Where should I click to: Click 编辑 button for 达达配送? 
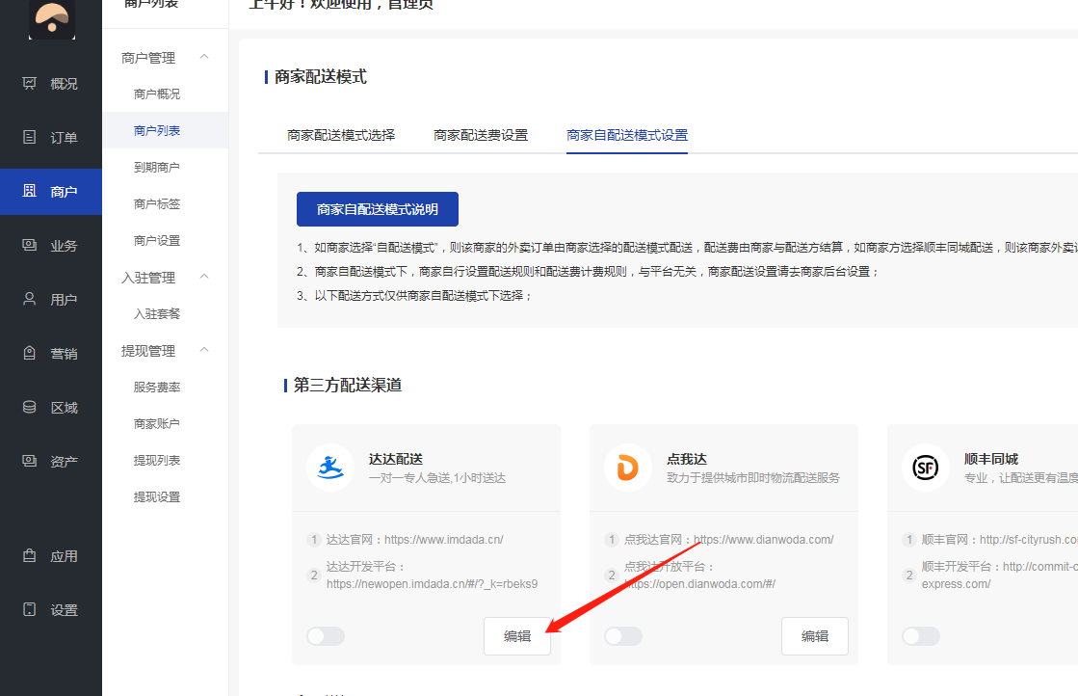point(517,636)
